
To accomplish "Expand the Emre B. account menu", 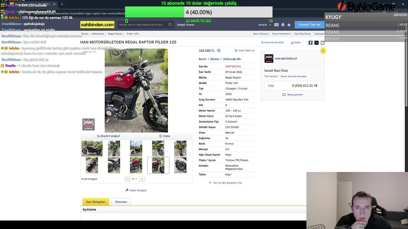I will tap(265, 24).
